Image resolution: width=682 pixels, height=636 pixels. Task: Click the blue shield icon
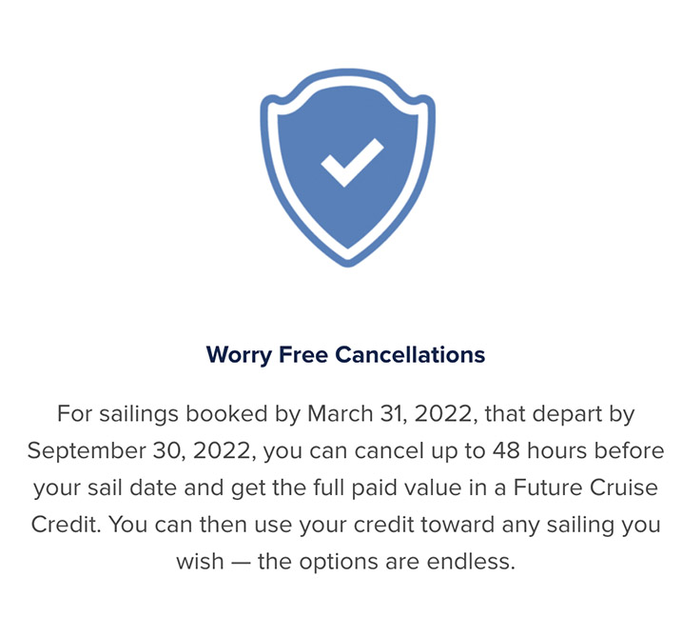347,168
